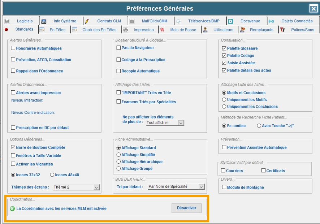This screenshot has width=320, height=224.
Task: Click the Info Système monitor icon
Action: [x=44, y=21]
